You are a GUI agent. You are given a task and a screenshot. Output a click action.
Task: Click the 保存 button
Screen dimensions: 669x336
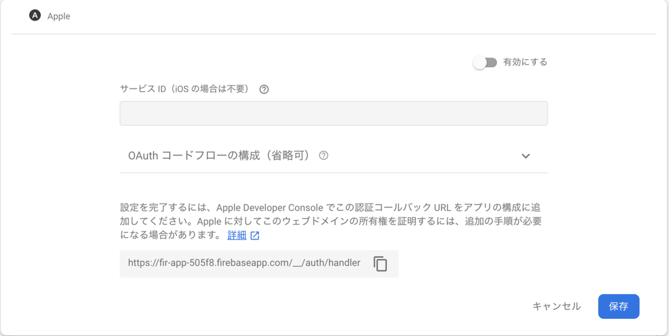point(619,307)
